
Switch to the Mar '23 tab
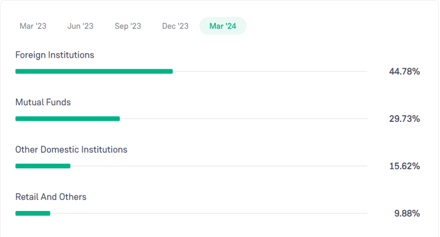[33, 26]
